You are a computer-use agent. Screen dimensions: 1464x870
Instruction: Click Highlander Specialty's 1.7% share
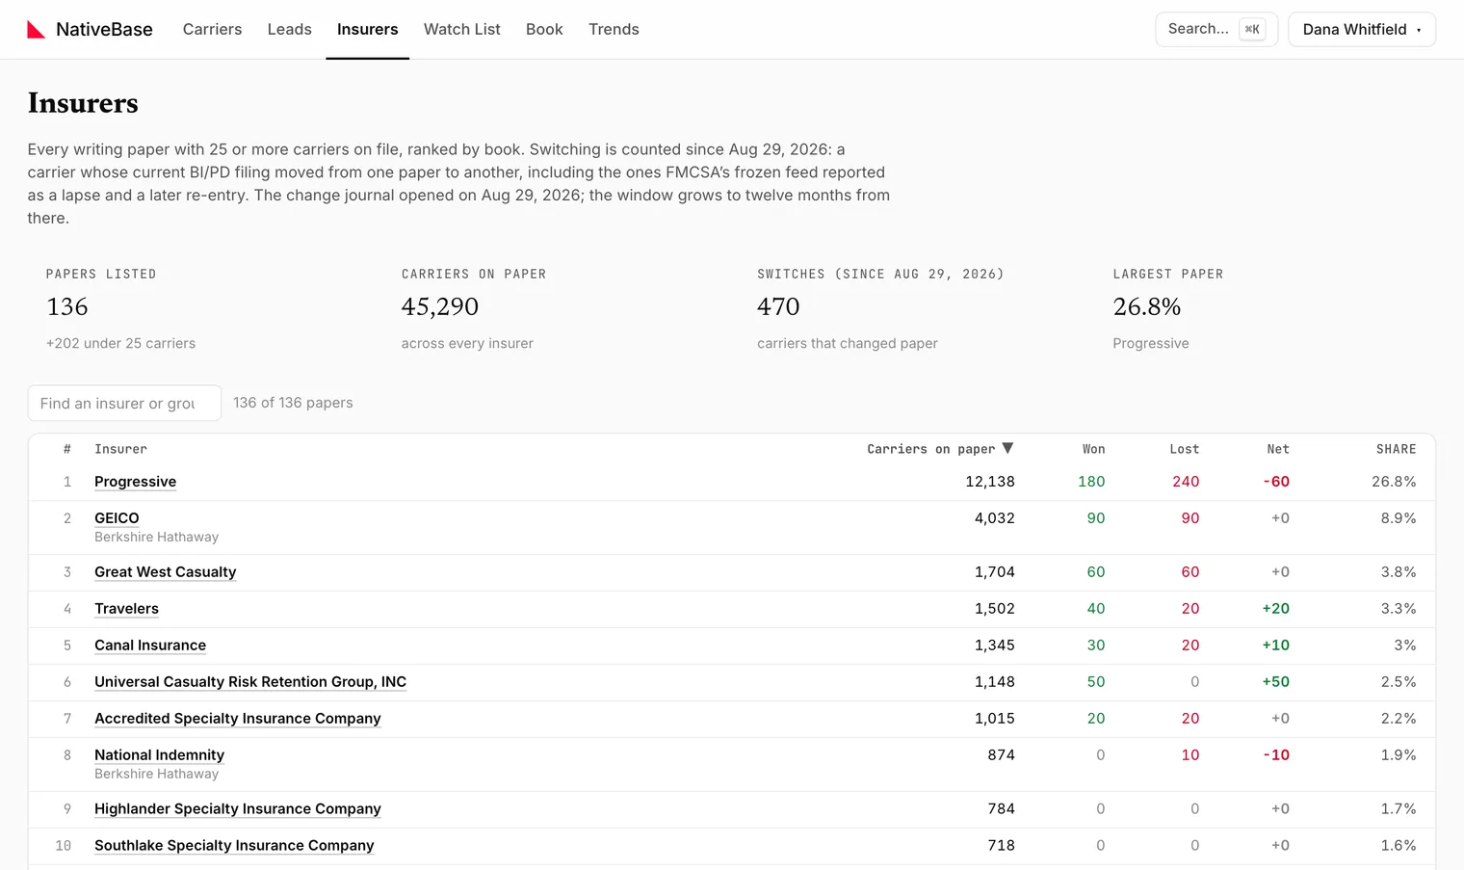coord(1399,809)
